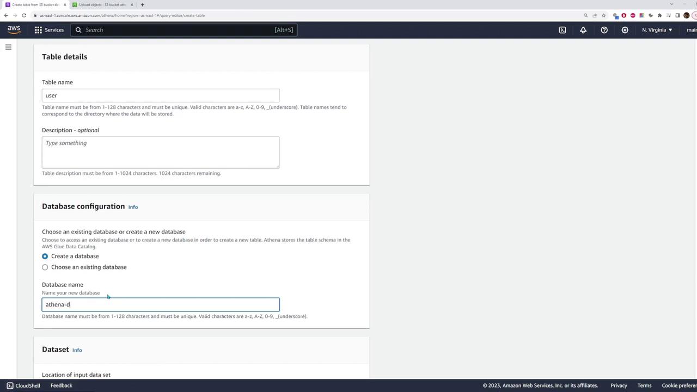Select the Create a database radio button
Screen dimensions: 697x392
click(45, 256)
